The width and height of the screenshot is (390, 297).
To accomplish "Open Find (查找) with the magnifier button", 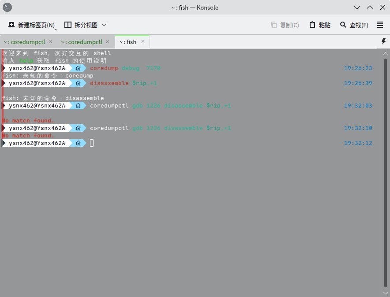I will tap(354, 25).
